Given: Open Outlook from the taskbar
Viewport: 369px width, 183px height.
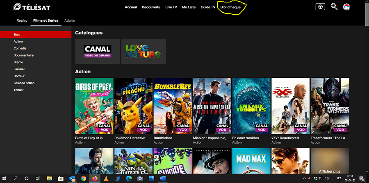Looking at the screenshot, I should (x=72, y=178).
